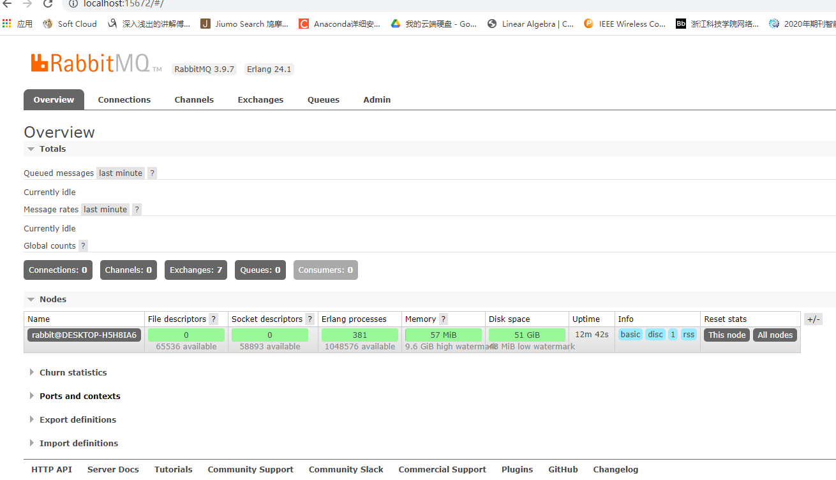Click the site info icon in address bar
Viewport: 836px width, 480px height.
pyautogui.click(x=73, y=3)
